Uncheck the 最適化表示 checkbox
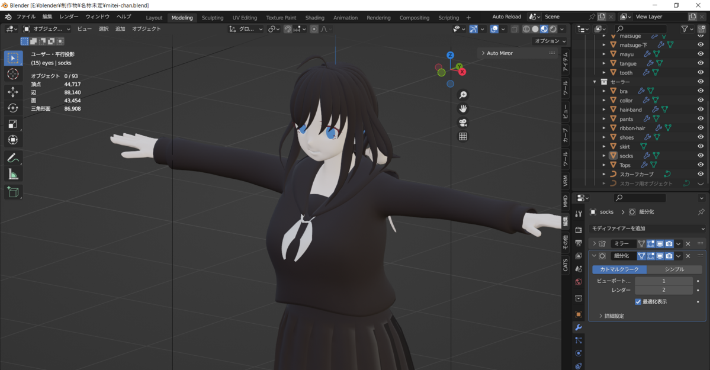The image size is (710, 370). point(638,302)
